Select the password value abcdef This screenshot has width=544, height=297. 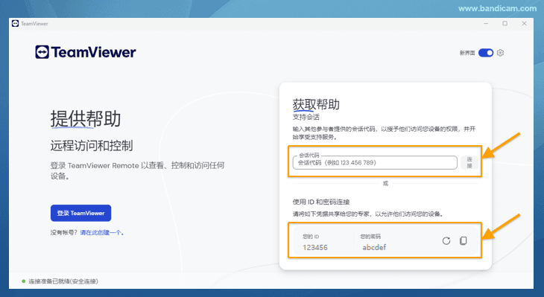374,247
